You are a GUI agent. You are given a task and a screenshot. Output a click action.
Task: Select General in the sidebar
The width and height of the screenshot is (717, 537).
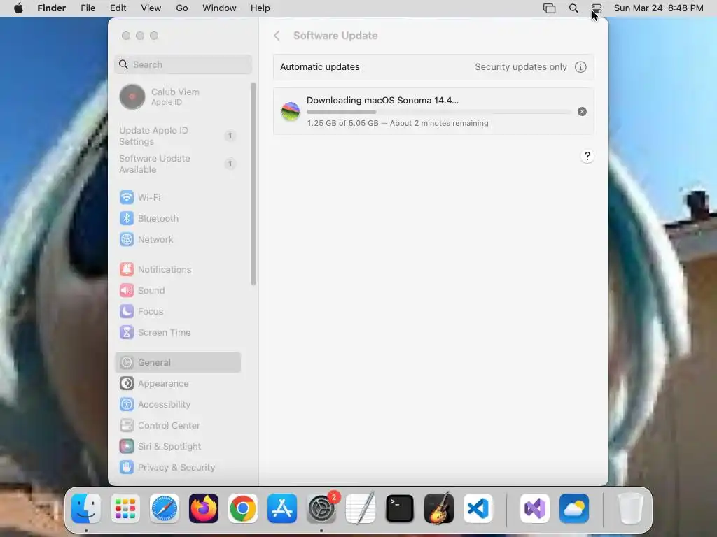[x=177, y=363]
